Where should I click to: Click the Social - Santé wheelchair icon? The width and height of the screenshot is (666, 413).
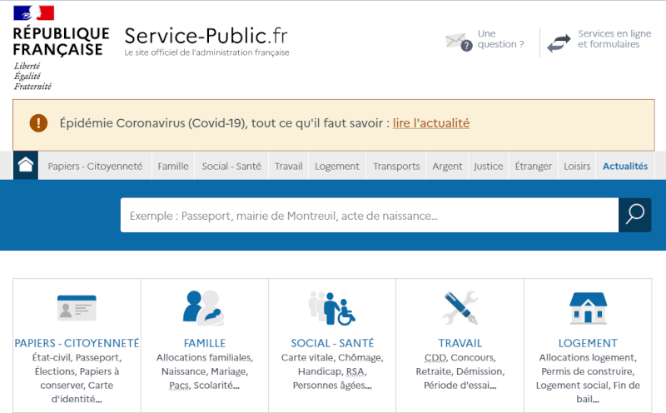pyautogui.click(x=332, y=308)
